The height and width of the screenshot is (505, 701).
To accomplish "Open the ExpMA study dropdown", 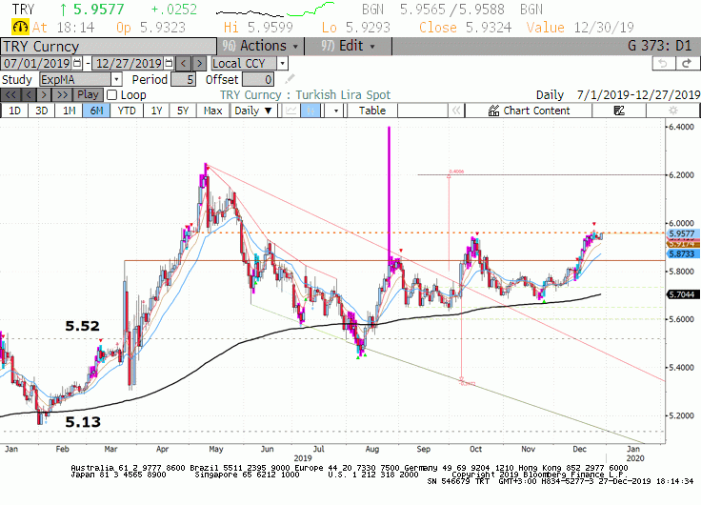I will pos(81,80).
